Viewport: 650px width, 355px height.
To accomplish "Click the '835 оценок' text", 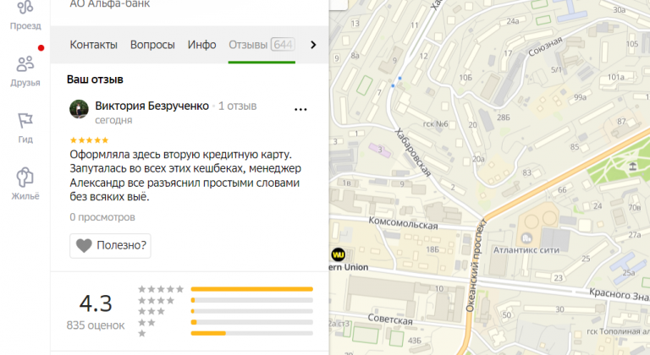I will tap(96, 325).
